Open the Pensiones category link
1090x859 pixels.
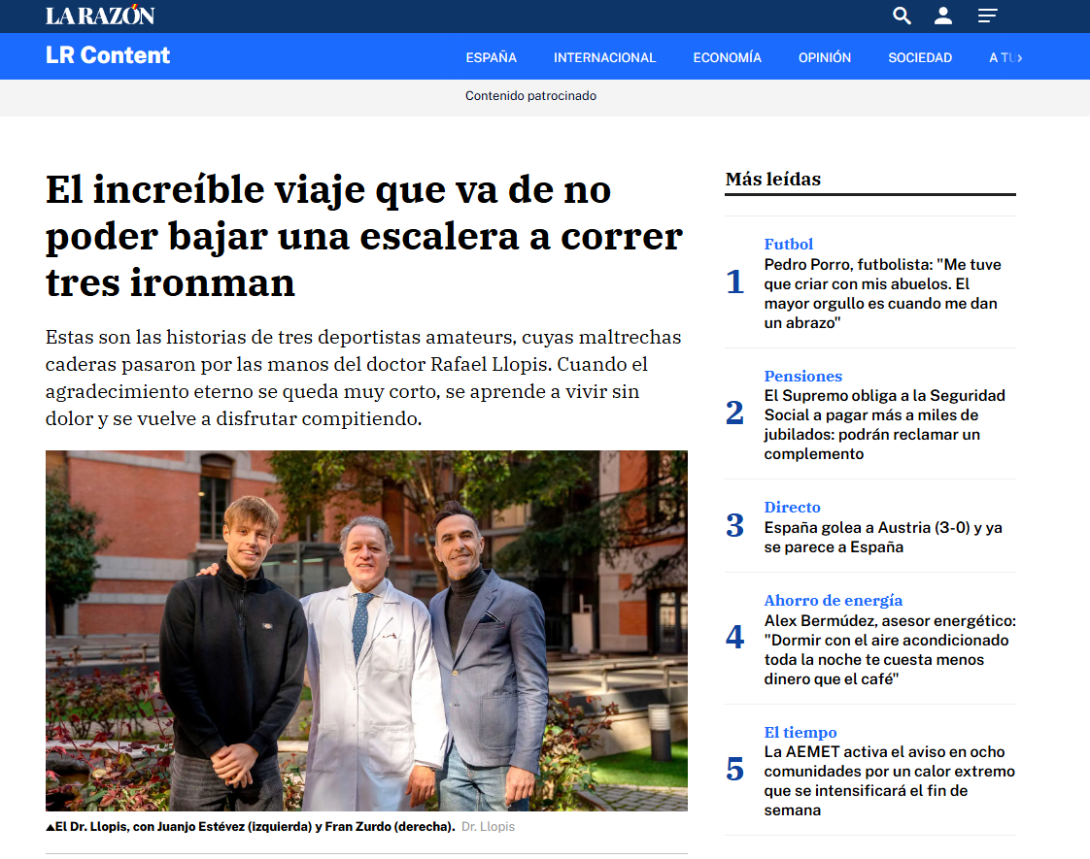click(802, 376)
